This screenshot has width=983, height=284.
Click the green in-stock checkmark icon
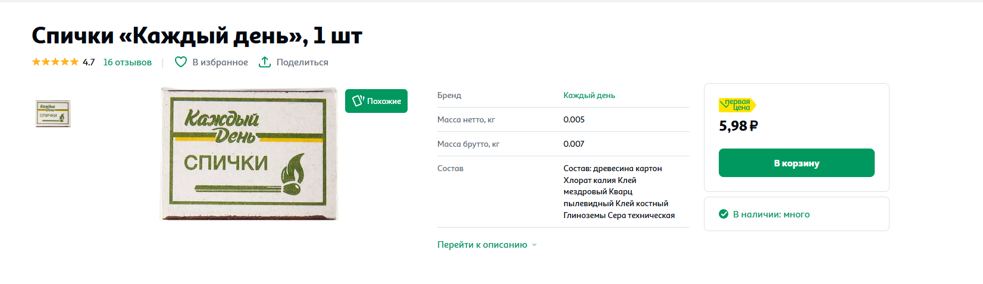click(724, 214)
